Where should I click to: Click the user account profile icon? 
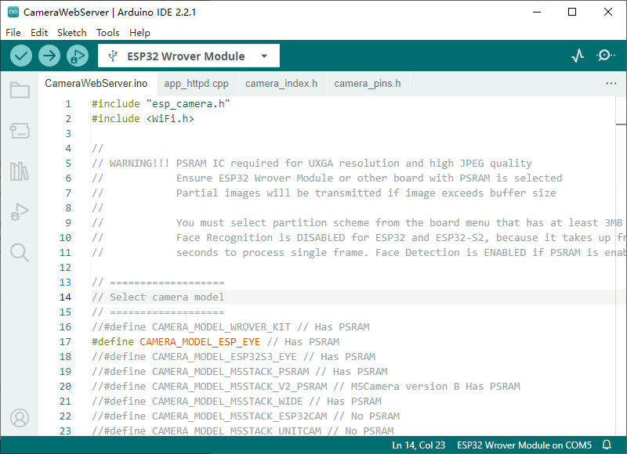20,418
